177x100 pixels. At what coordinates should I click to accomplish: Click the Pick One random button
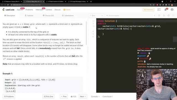point(48,96)
